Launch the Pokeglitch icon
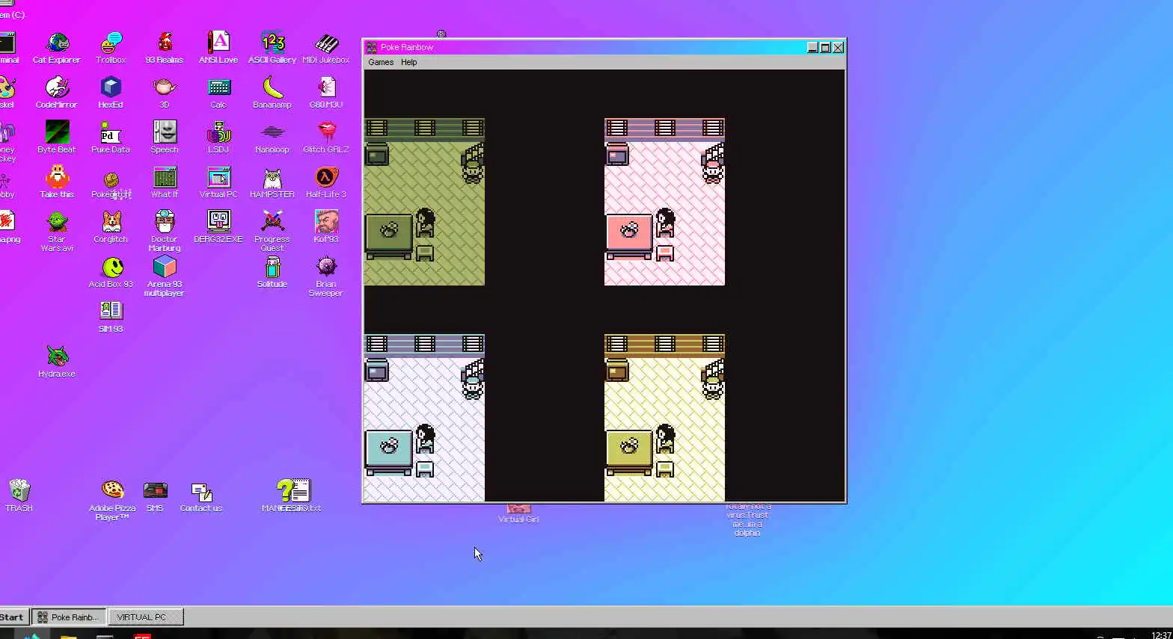This screenshot has height=639, width=1173. point(111,184)
